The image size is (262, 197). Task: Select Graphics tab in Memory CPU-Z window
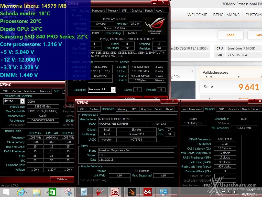[x=234, y=109]
